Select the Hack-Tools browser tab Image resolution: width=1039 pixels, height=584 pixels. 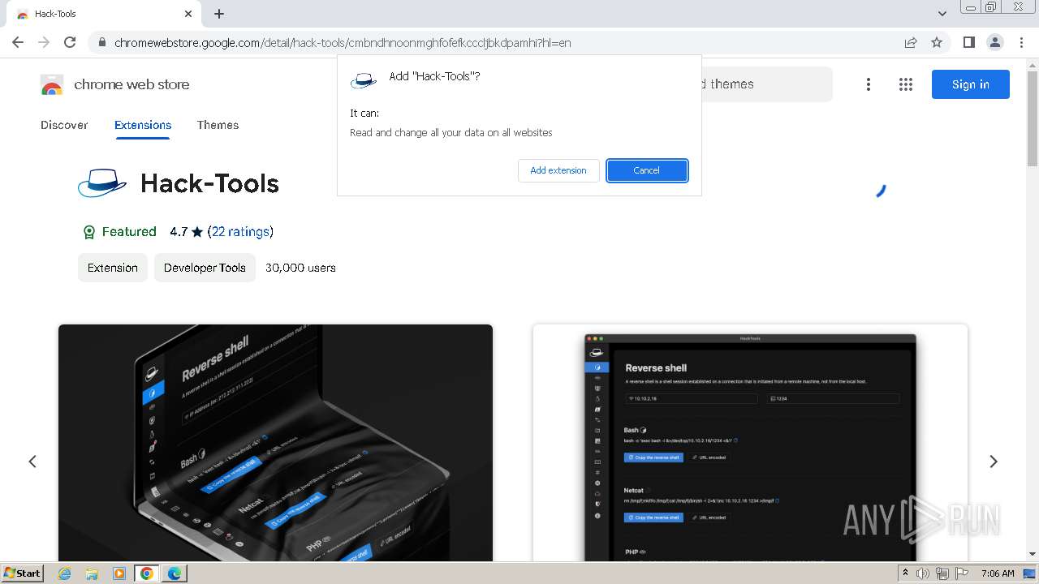click(104, 14)
